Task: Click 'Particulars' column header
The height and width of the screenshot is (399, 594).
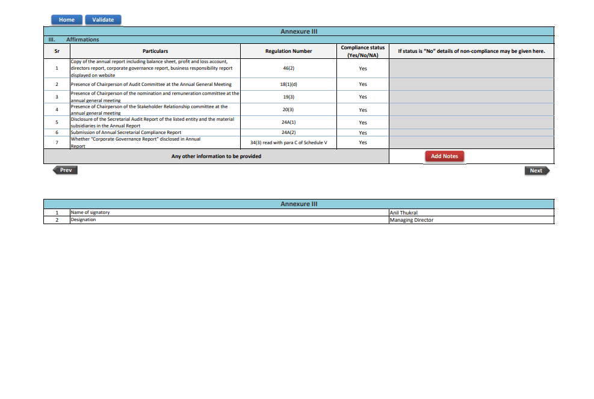Action: (155, 51)
